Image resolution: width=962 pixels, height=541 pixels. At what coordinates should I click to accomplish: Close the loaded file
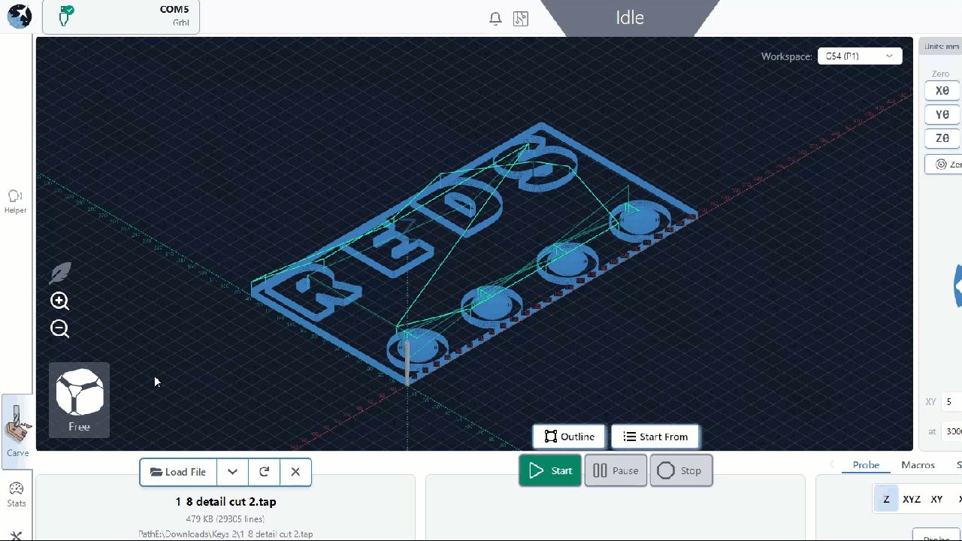click(295, 472)
